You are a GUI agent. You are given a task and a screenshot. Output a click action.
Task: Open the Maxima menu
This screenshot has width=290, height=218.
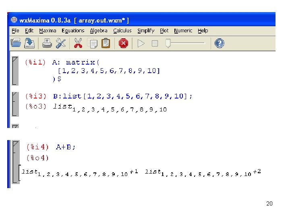tap(48, 31)
